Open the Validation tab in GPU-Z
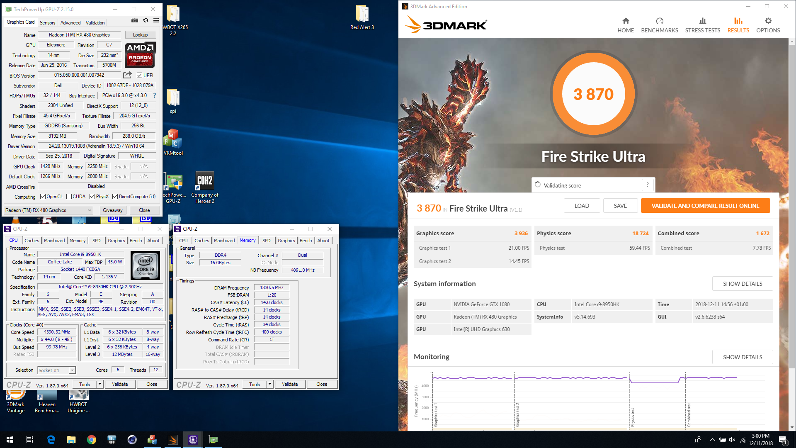The height and width of the screenshot is (448, 796). (x=95, y=23)
